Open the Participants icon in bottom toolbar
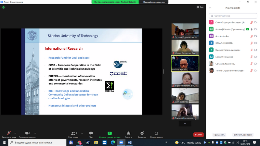260x146 pixels. tap(73, 134)
